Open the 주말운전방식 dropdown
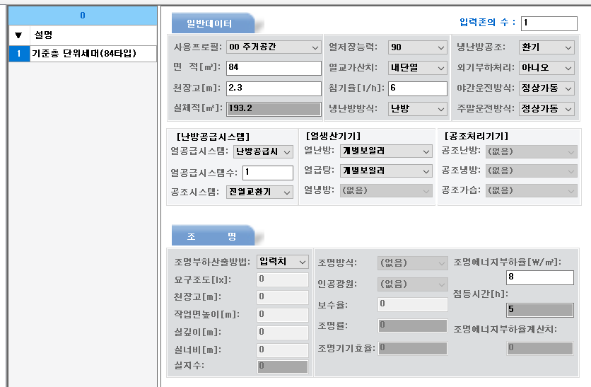 [x=546, y=109]
